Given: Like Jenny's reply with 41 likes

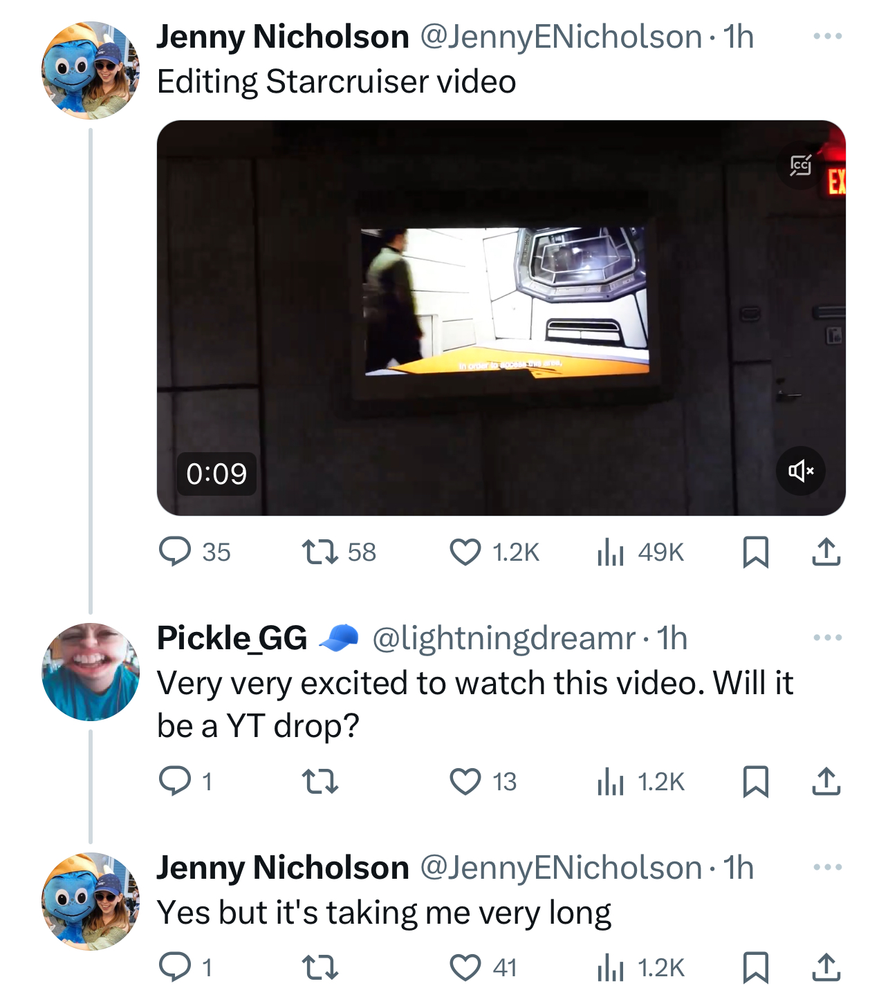Looking at the screenshot, I should click(x=483, y=967).
